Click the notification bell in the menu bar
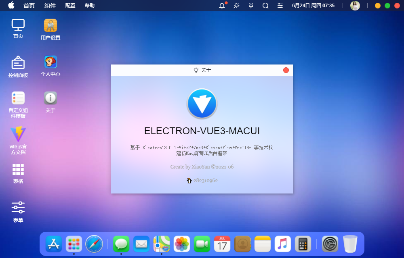This screenshot has width=404, height=258. [221, 6]
